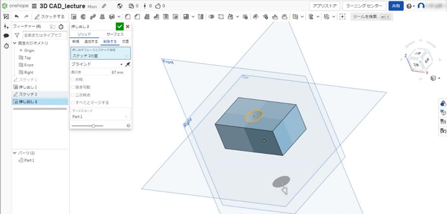Click the スケッチする sketch tool
The height and width of the screenshot is (214, 447).
pyautogui.click(x=50, y=16)
